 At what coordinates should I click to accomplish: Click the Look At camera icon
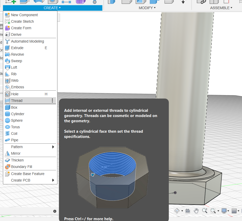click(188, 211)
